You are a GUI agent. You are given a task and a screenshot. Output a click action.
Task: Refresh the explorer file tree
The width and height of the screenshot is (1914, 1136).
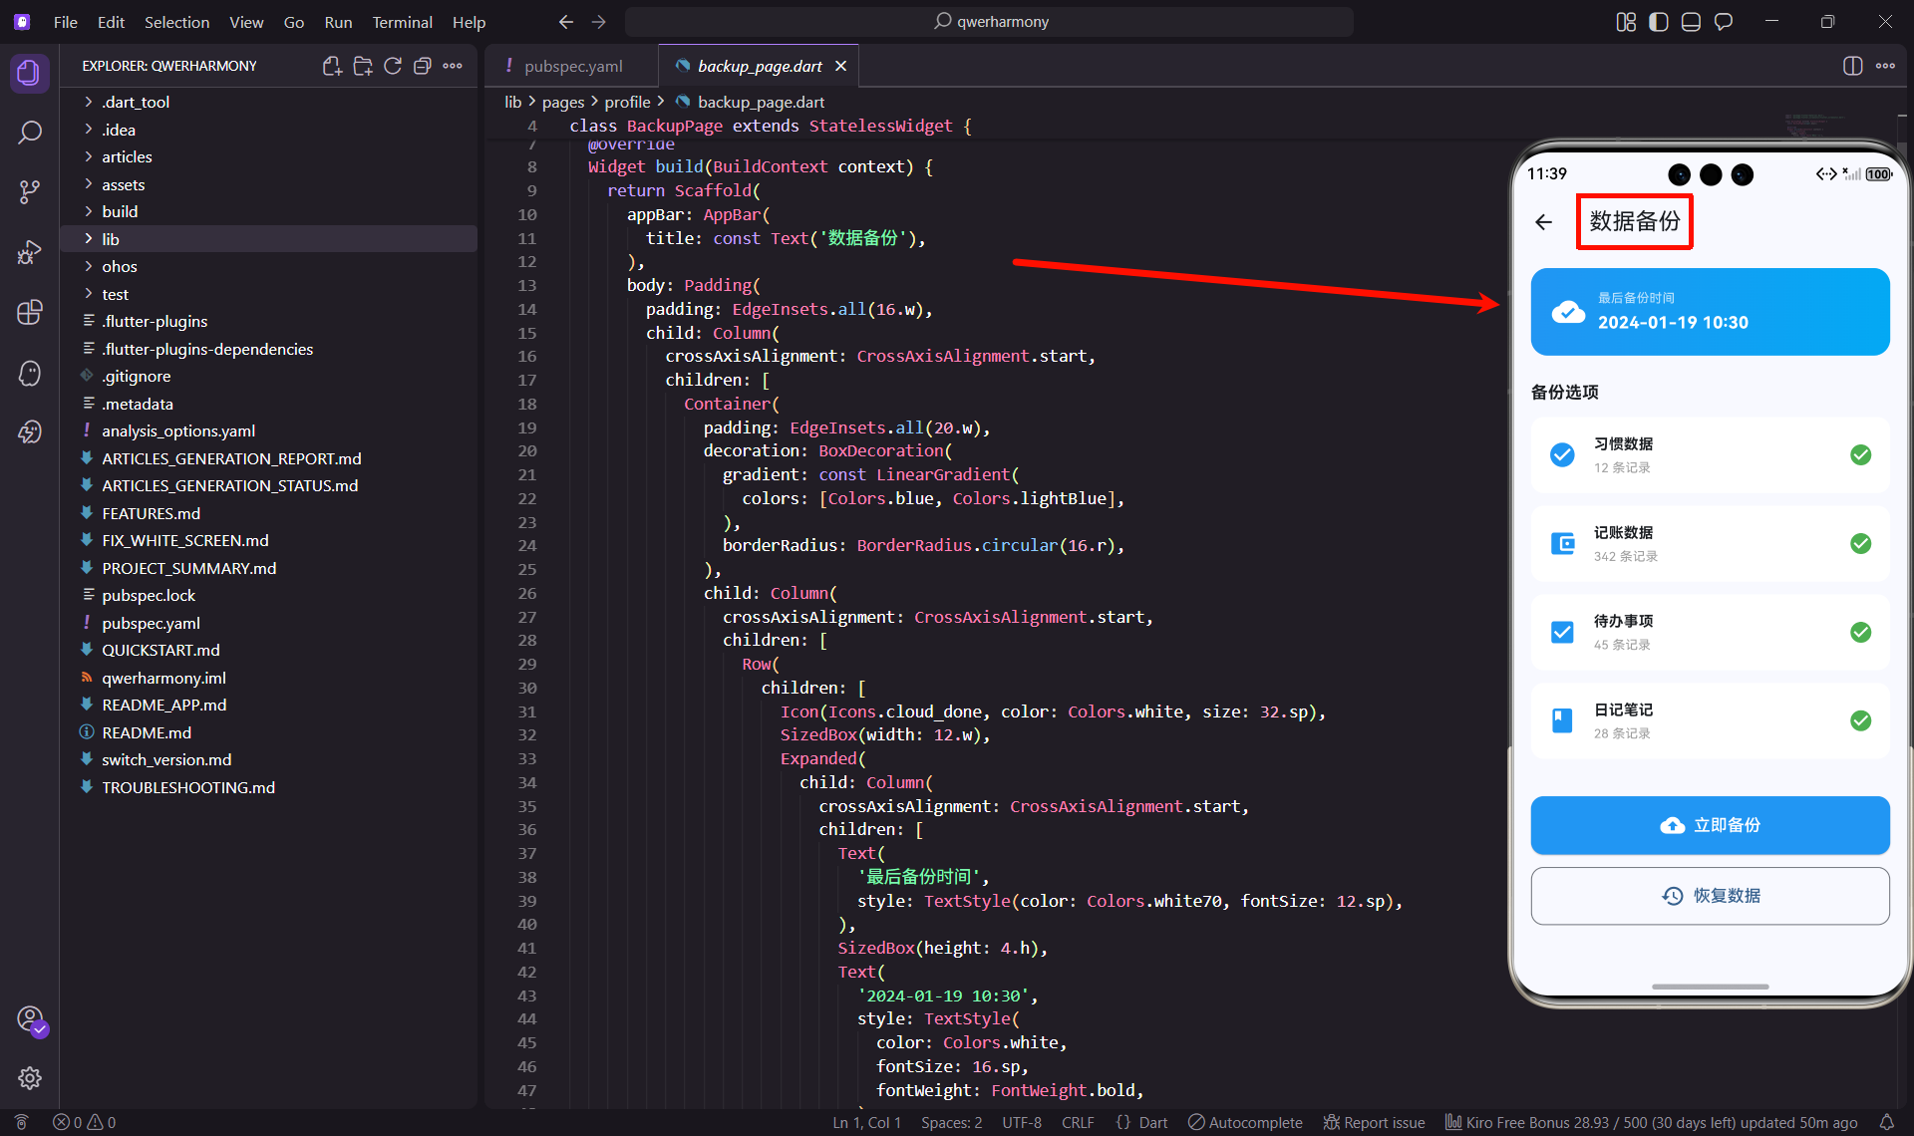(393, 66)
